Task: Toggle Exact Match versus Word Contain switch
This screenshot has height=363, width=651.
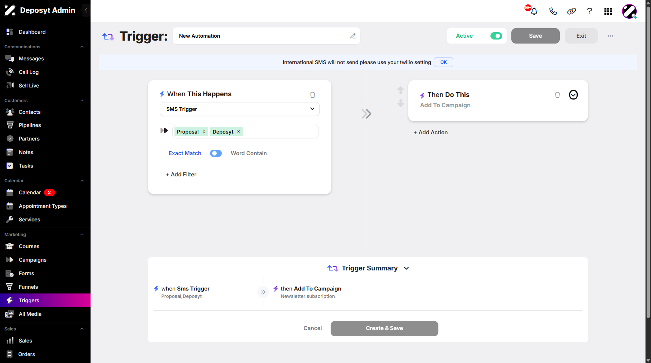Action: click(x=216, y=153)
